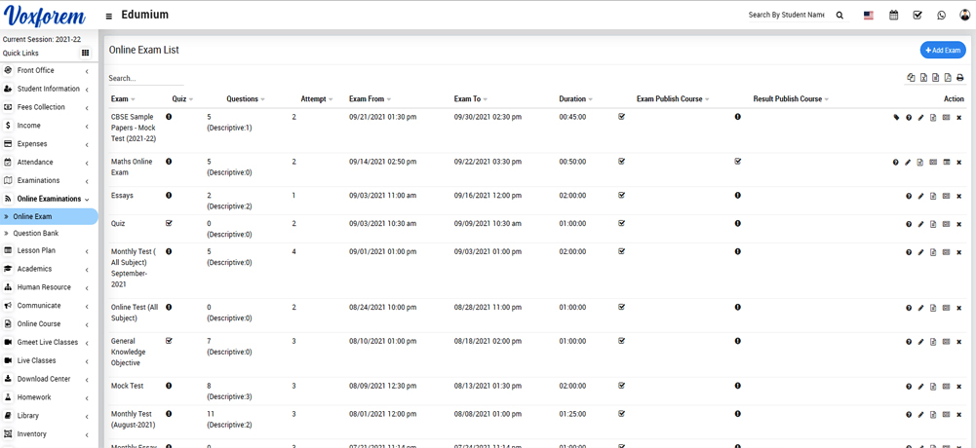Click the pencil edit icon for Essays exam

tap(920, 196)
